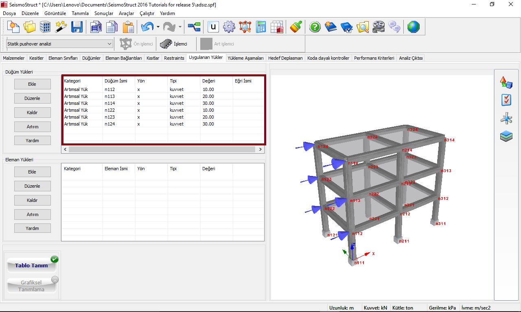Click the Save floppy disk icon
The width and height of the screenshot is (521, 312).
pyautogui.click(x=77, y=27)
